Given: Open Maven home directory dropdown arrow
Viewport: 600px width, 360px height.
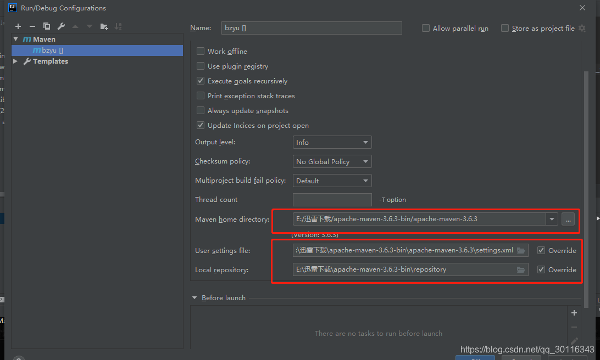Looking at the screenshot, I should point(552,220).
